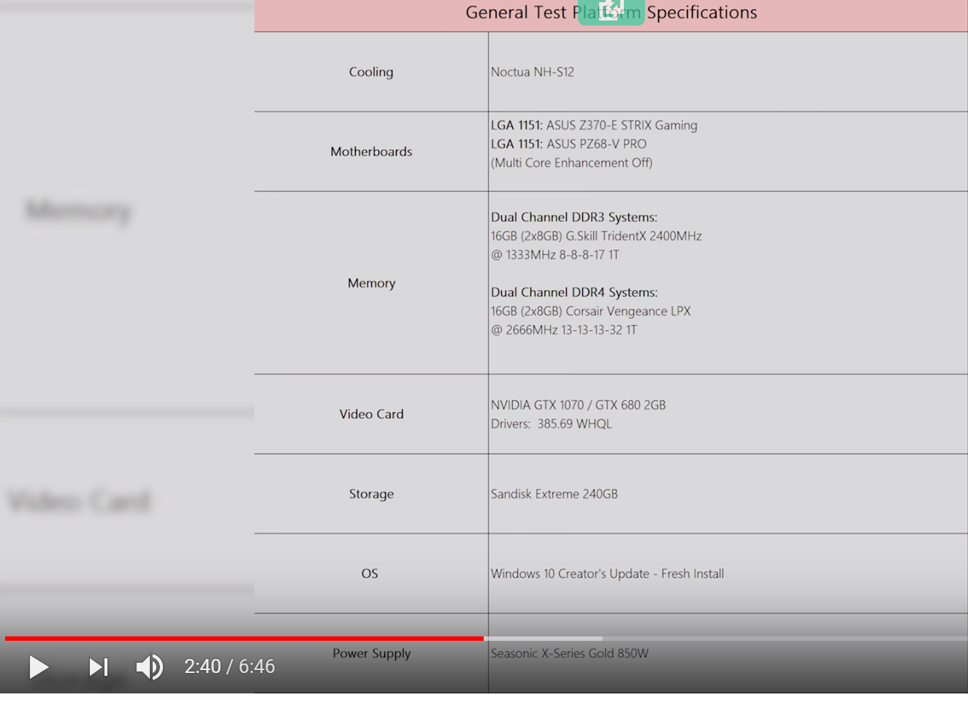Screen dimensions: 968x708
Task: Click the 'Memory' row label in table
Action: point(371,283)
